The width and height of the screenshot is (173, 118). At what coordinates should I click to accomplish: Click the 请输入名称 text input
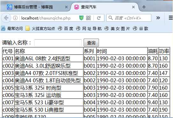coord(58,43)
